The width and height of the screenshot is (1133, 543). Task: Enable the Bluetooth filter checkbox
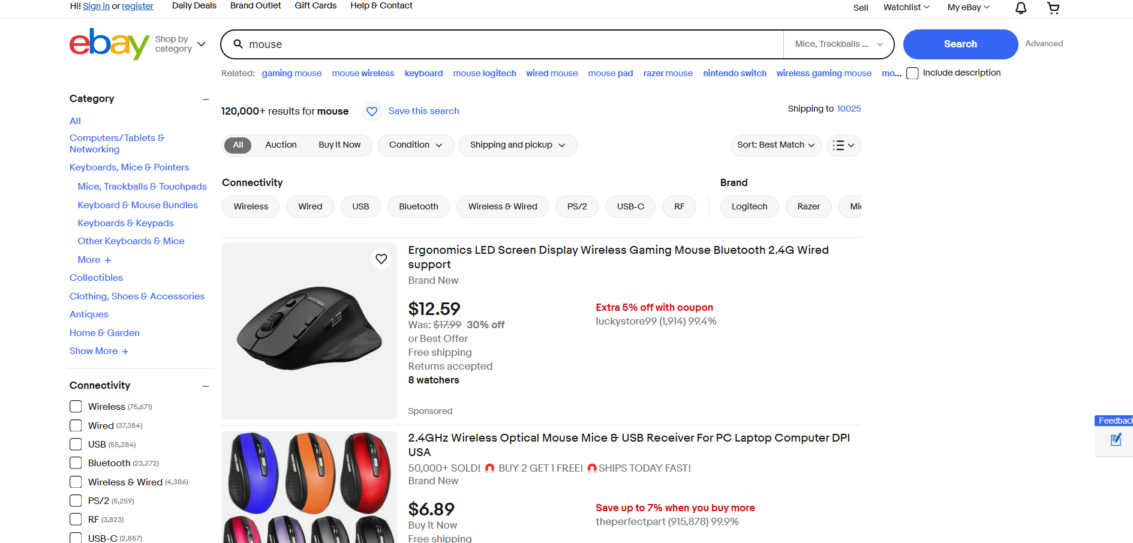click(x=76, y=463)
